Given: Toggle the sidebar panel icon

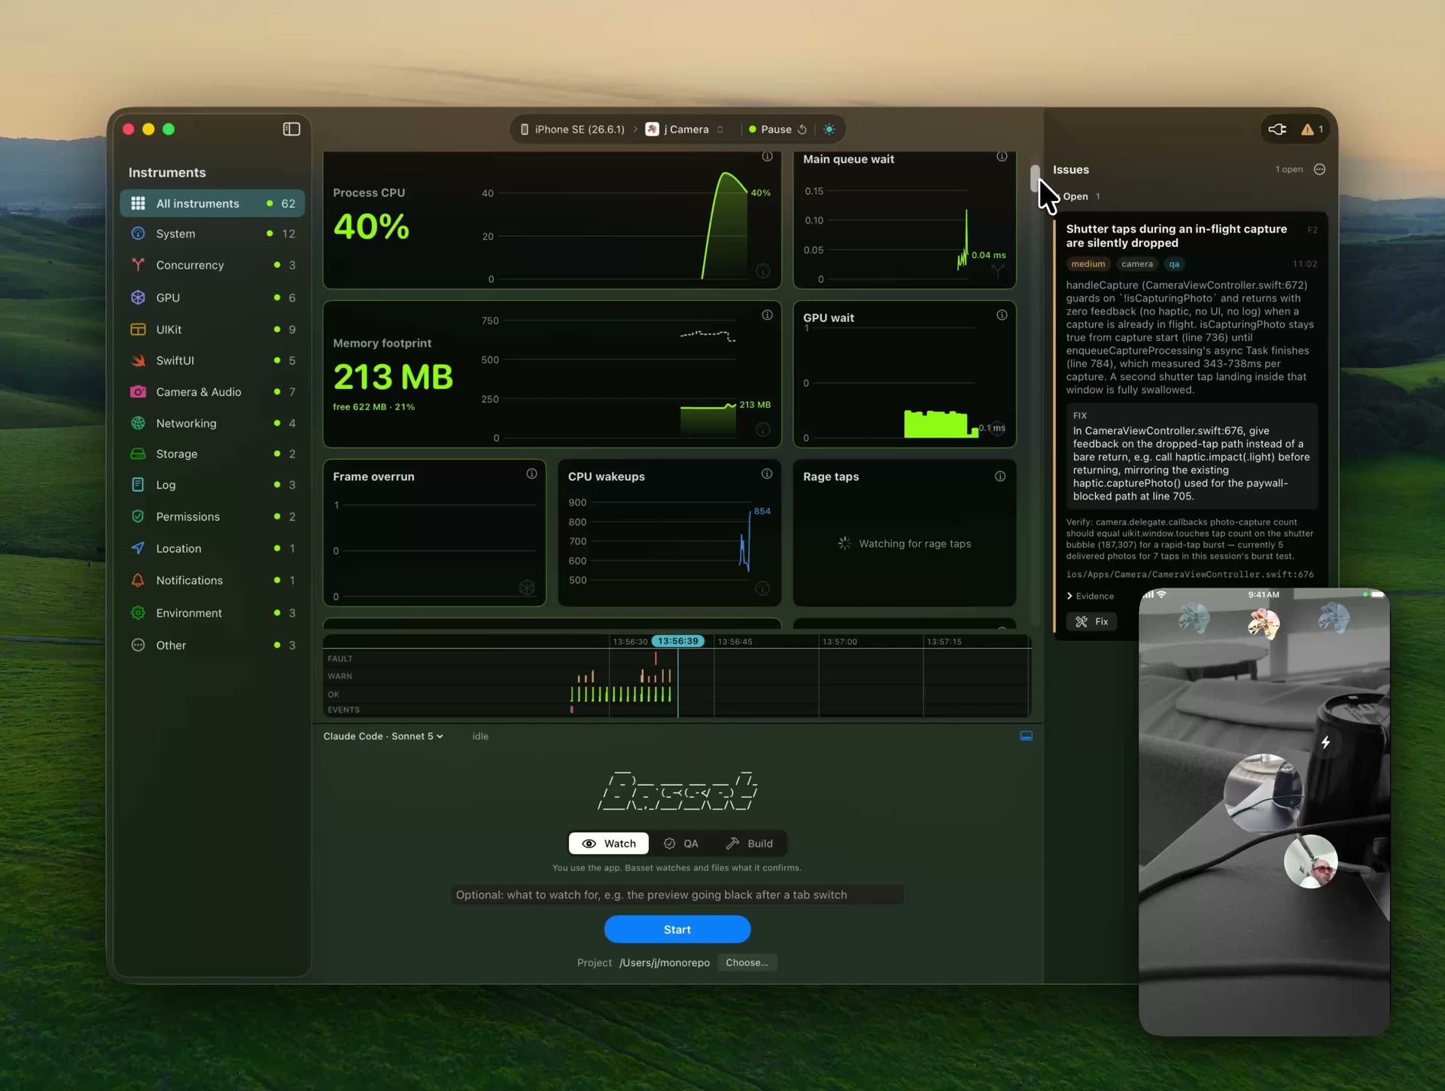Looking at the screenshot, I should tap(291, 129).
